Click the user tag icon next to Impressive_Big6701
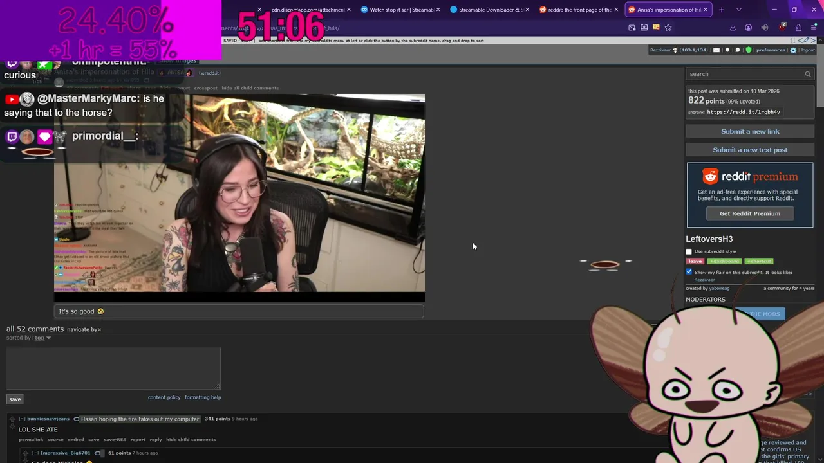Screen dimensions: 824x463 [98, 453]
